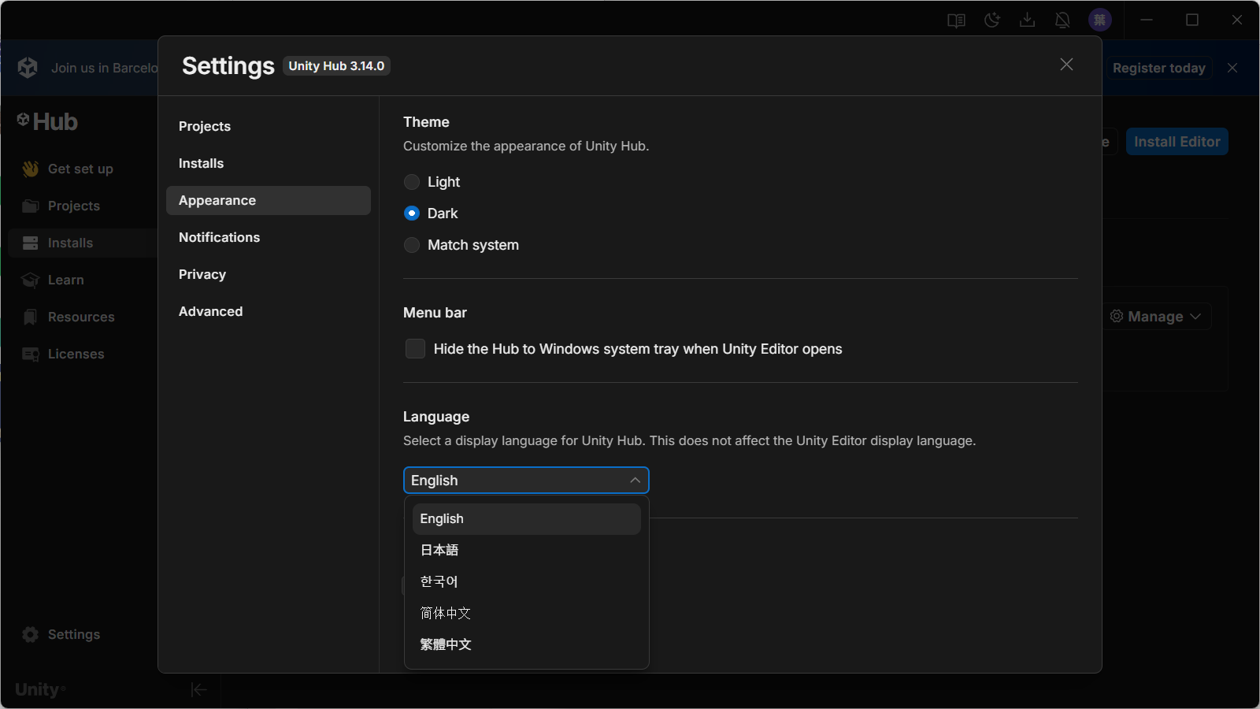This screenshot has height=709, width=1260.
Task: Click the Projects folder icon in sidebar
Action: click(31, 206)
